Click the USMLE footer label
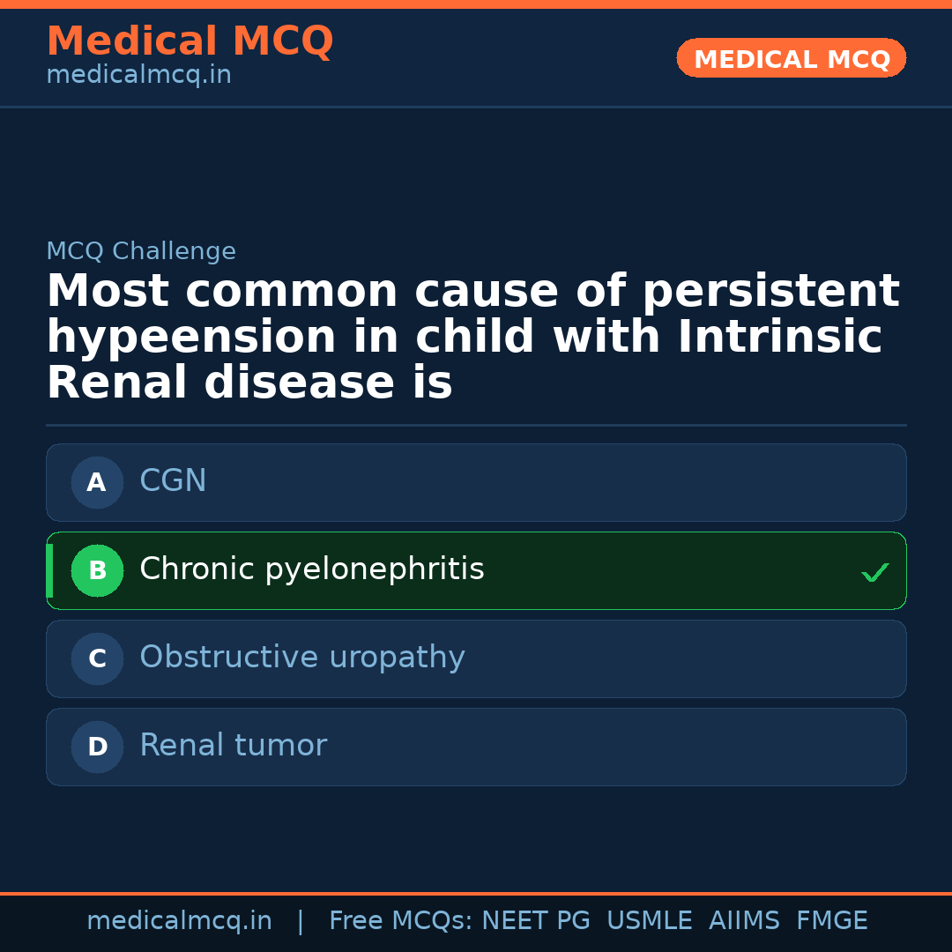The image size is (952, 952). click(649, 921)
